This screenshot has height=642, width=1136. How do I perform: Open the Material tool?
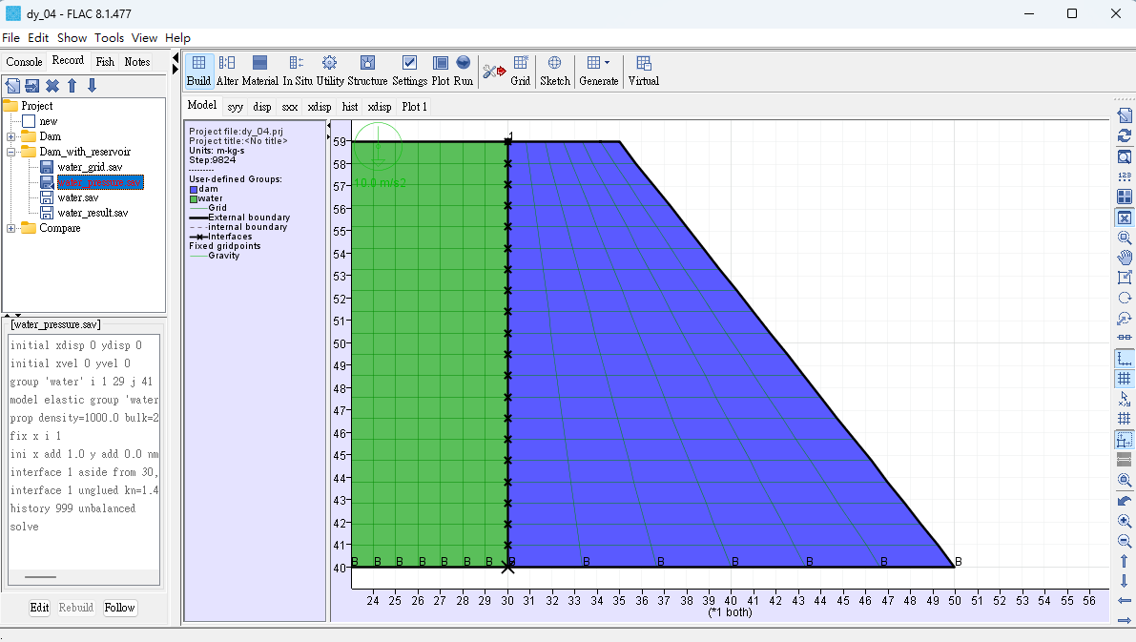[x=260, y=71]
